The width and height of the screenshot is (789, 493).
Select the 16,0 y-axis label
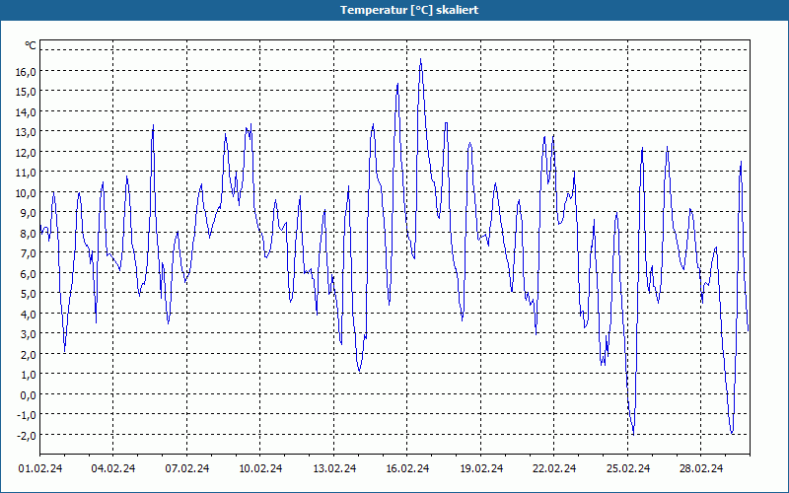[x=26, y=72]
